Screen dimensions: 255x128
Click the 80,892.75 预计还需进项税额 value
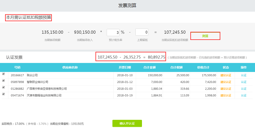coord(156,57)
